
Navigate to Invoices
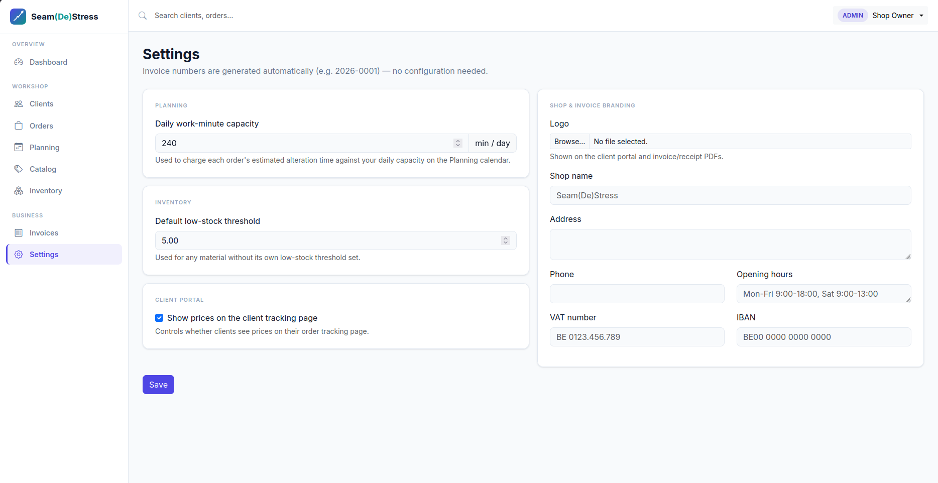click(x=64, y=233)
